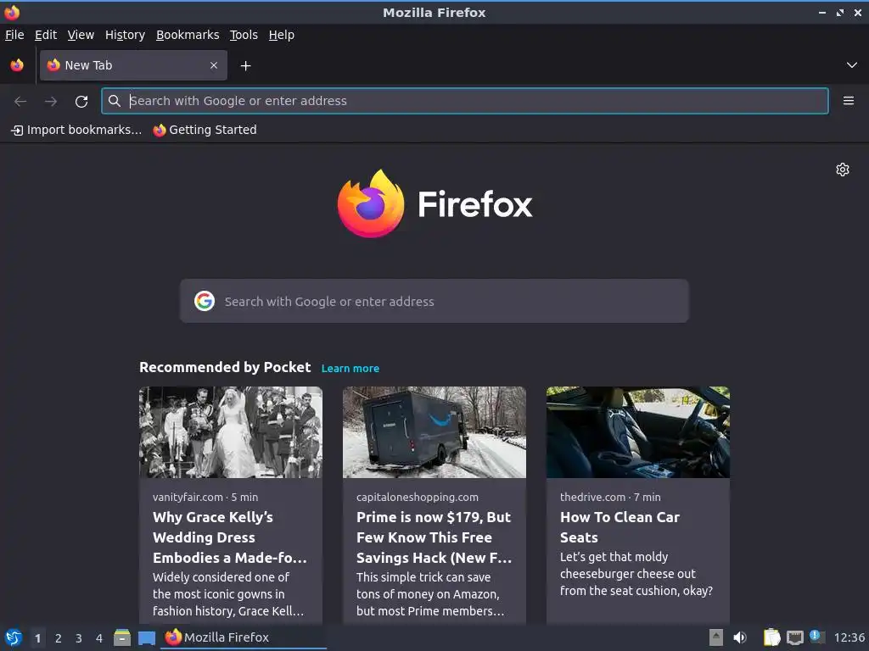
Task: Open the file manager taskbar icon
Action: coord(122,637)
